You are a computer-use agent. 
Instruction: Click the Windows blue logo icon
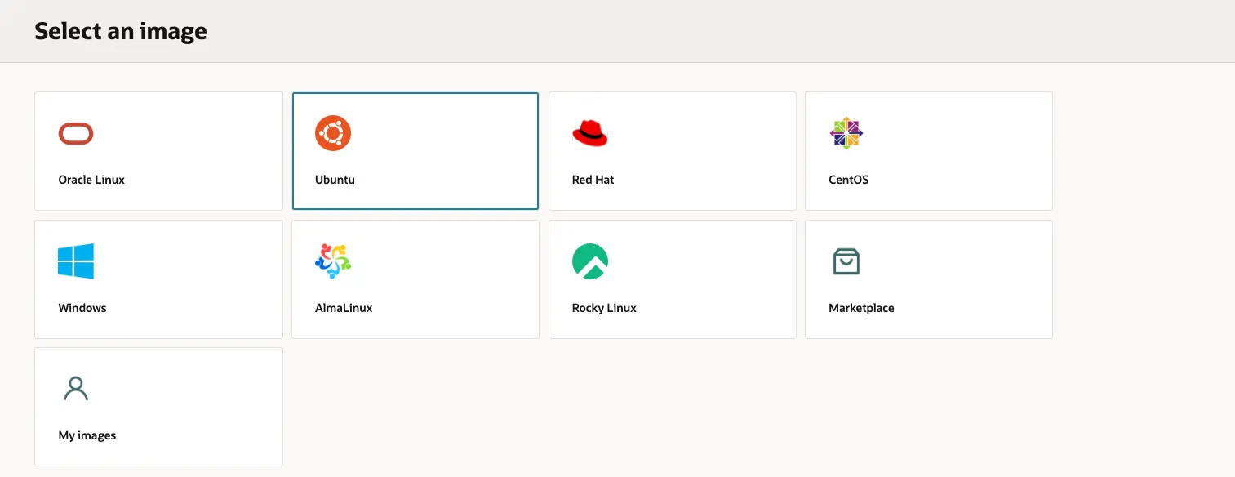pos(76,261)
